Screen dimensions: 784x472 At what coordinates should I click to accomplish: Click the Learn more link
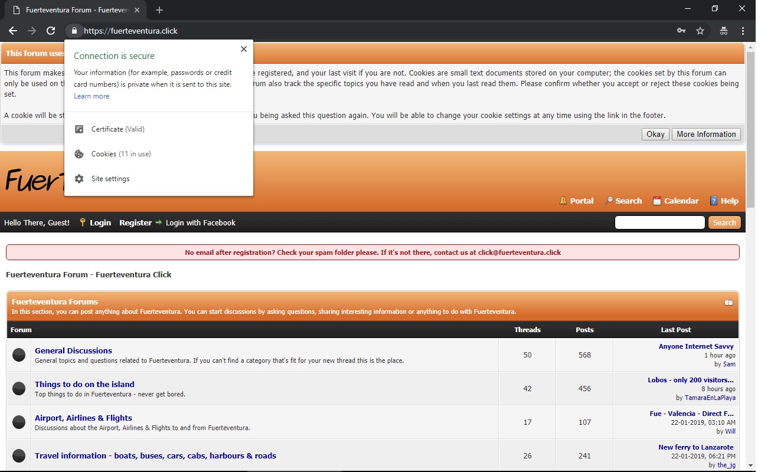92,96
